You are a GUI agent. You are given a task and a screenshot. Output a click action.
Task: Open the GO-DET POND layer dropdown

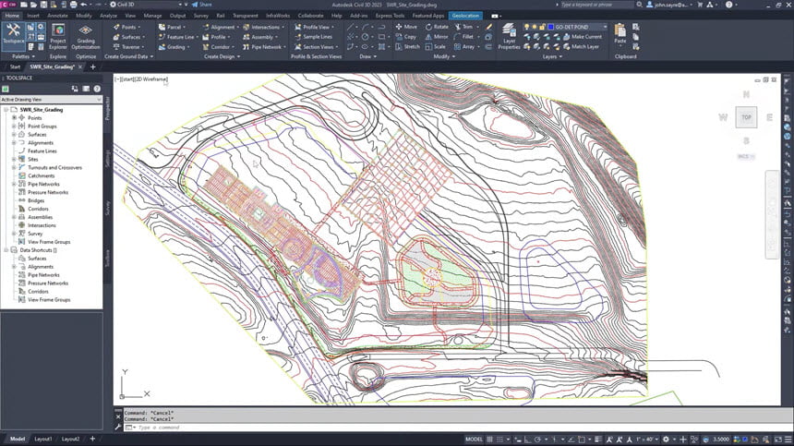(x=605, y=27)
